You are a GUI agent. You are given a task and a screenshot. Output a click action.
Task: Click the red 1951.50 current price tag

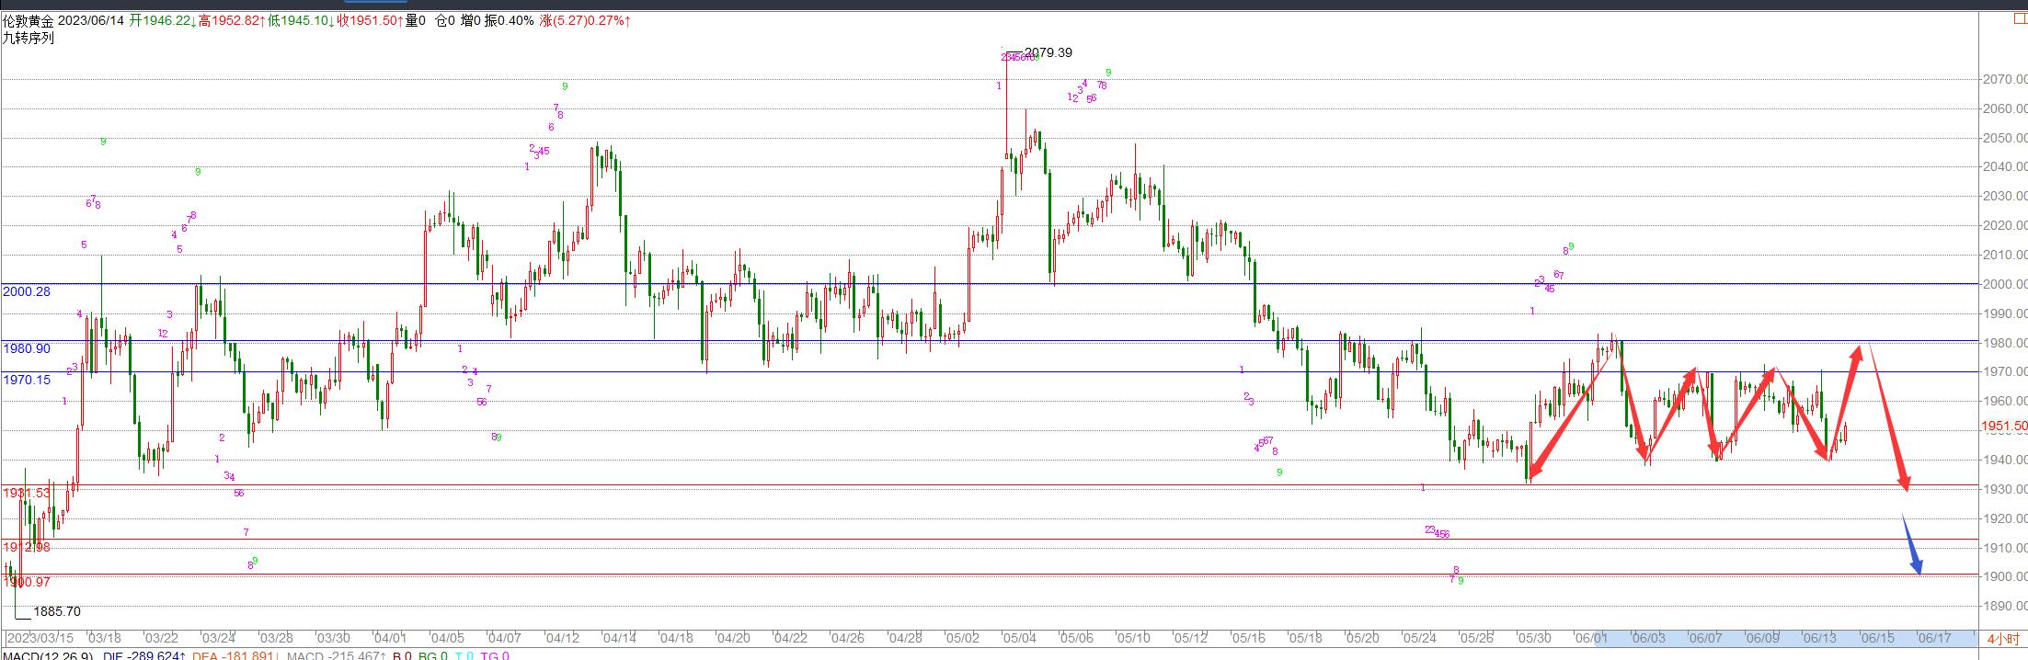(x=2004, y=426)
